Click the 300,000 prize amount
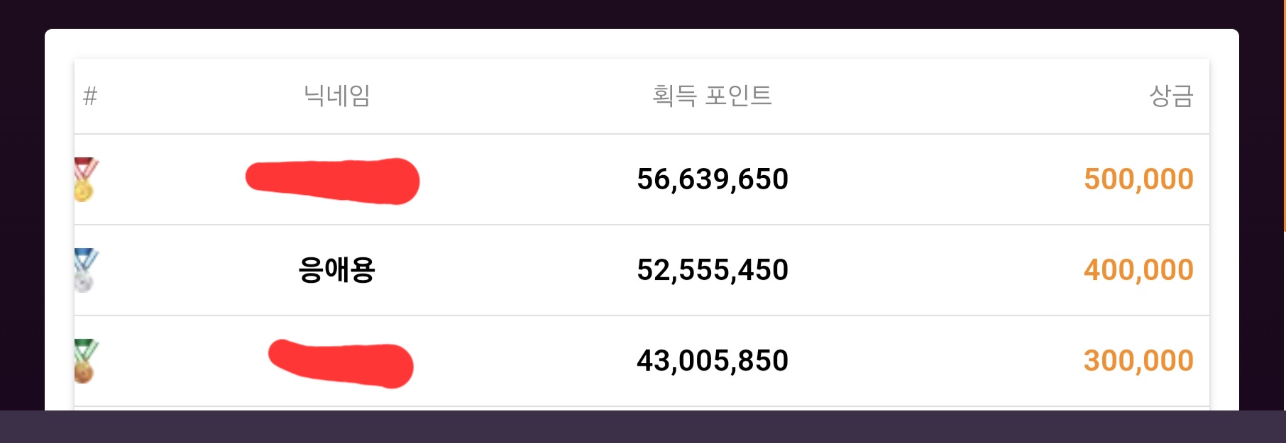1286x443 pixels. click(1138, 361)
